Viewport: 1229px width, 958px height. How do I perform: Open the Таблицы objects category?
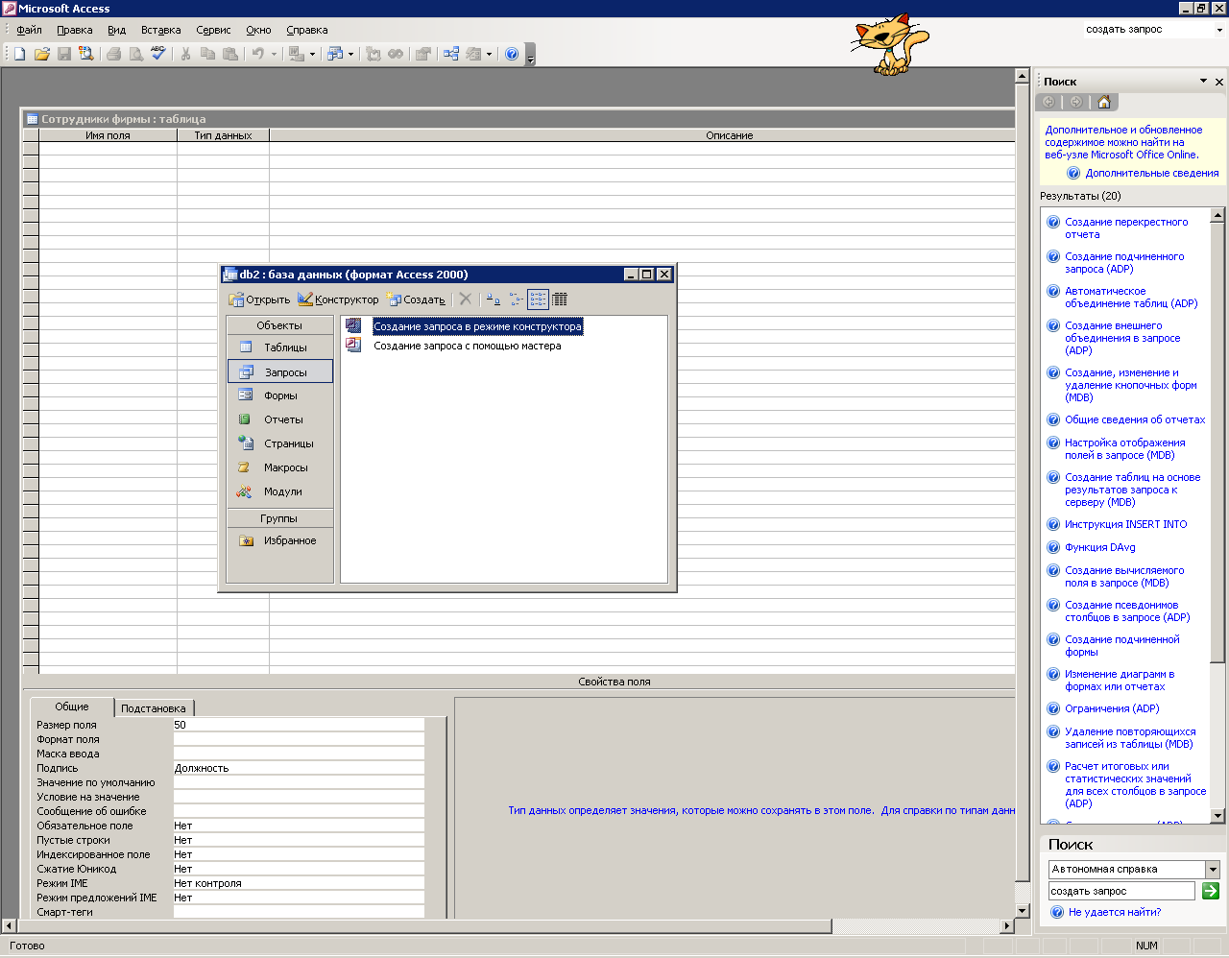pyautogui.click(x=280, y=347)
